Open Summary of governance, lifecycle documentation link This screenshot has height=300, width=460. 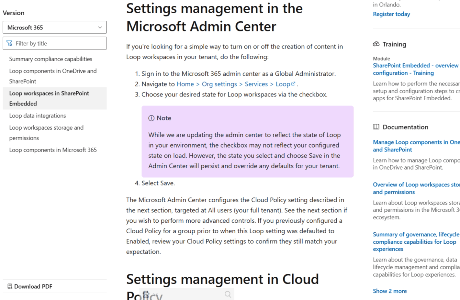pos(416,242)
